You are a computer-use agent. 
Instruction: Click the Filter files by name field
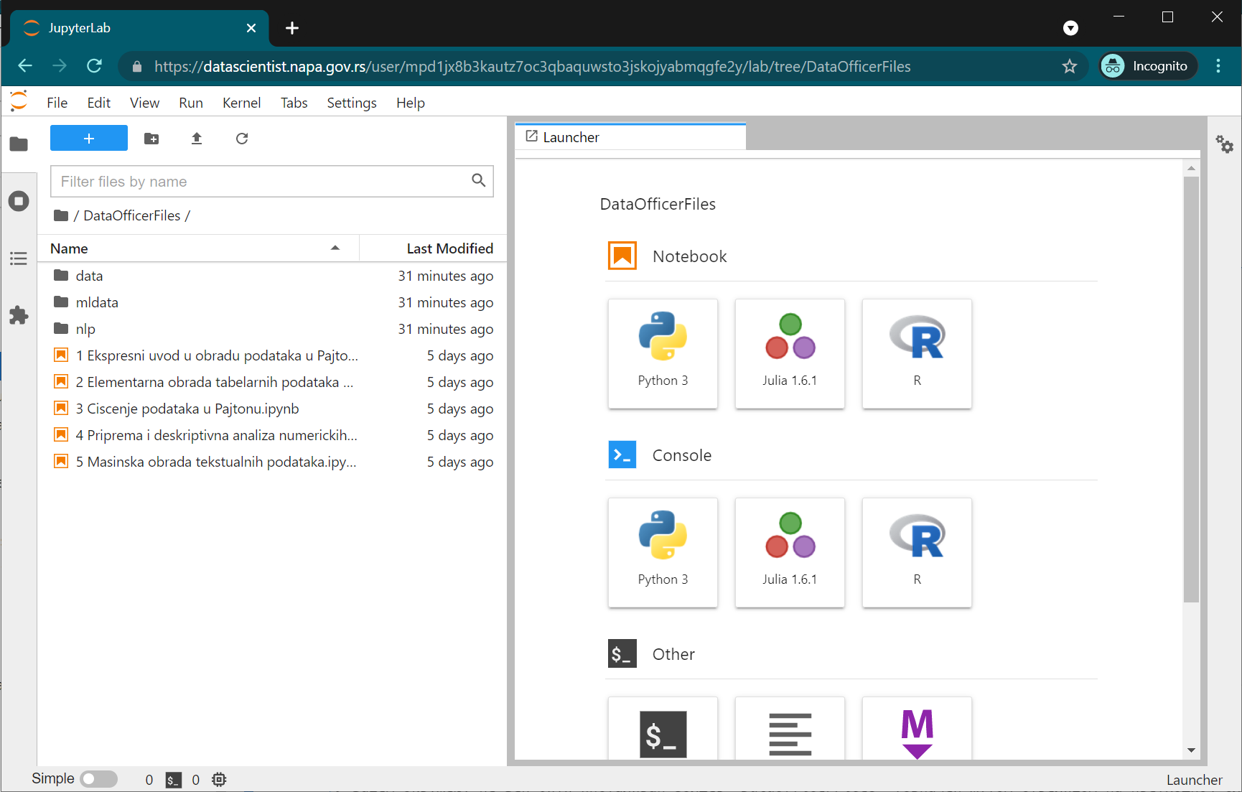point(262,182)
